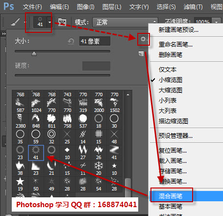Open the 图层(L) menu

[112, 7]
